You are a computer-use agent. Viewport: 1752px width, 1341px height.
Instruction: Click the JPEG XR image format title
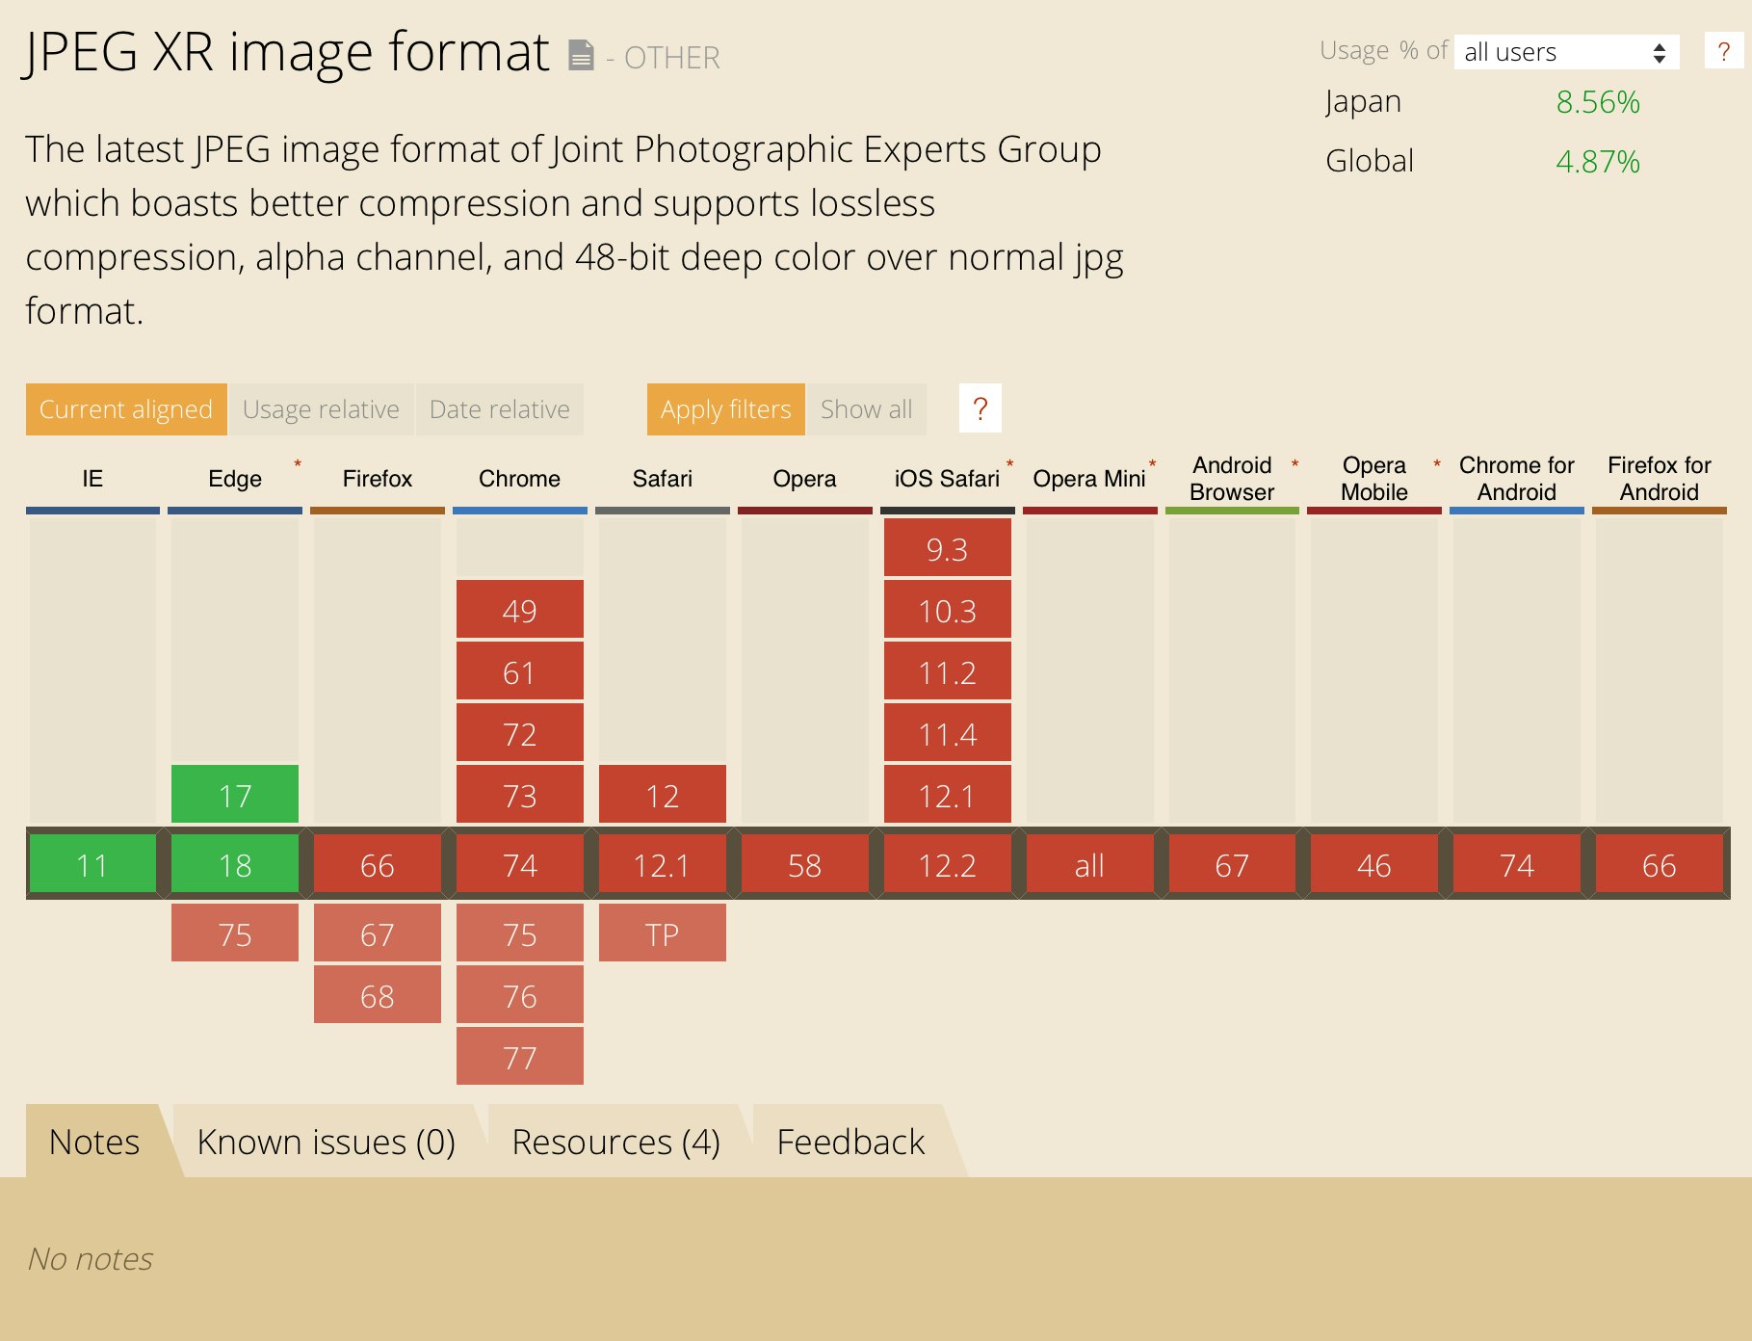point(286,52)
